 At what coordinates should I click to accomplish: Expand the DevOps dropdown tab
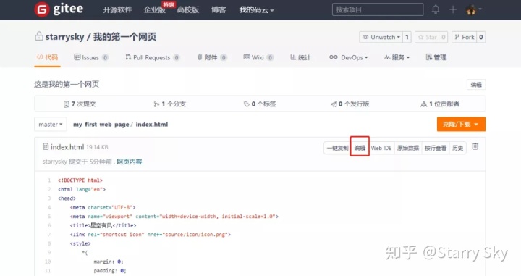click(x=349, y=57)
